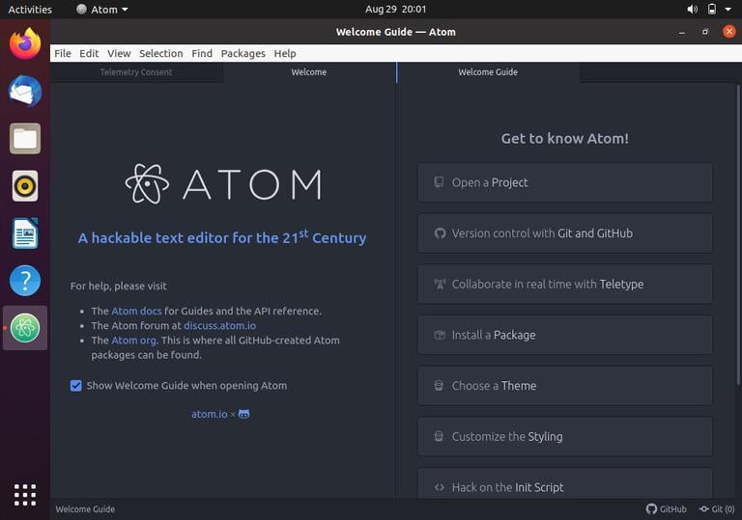Open the File menu
Screen dimensions: 742x520
click(x=63, y=53)
